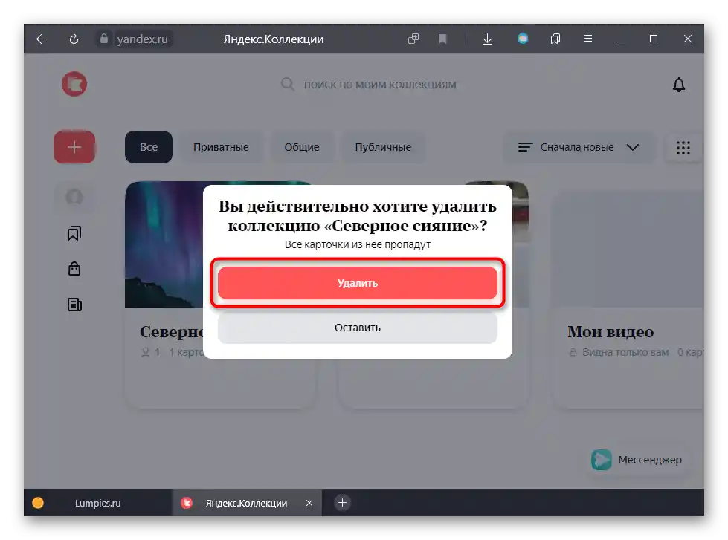The image size is (728, 540).
Task: Click the lock icon under Мои видео
Action: tap(573, 353)
